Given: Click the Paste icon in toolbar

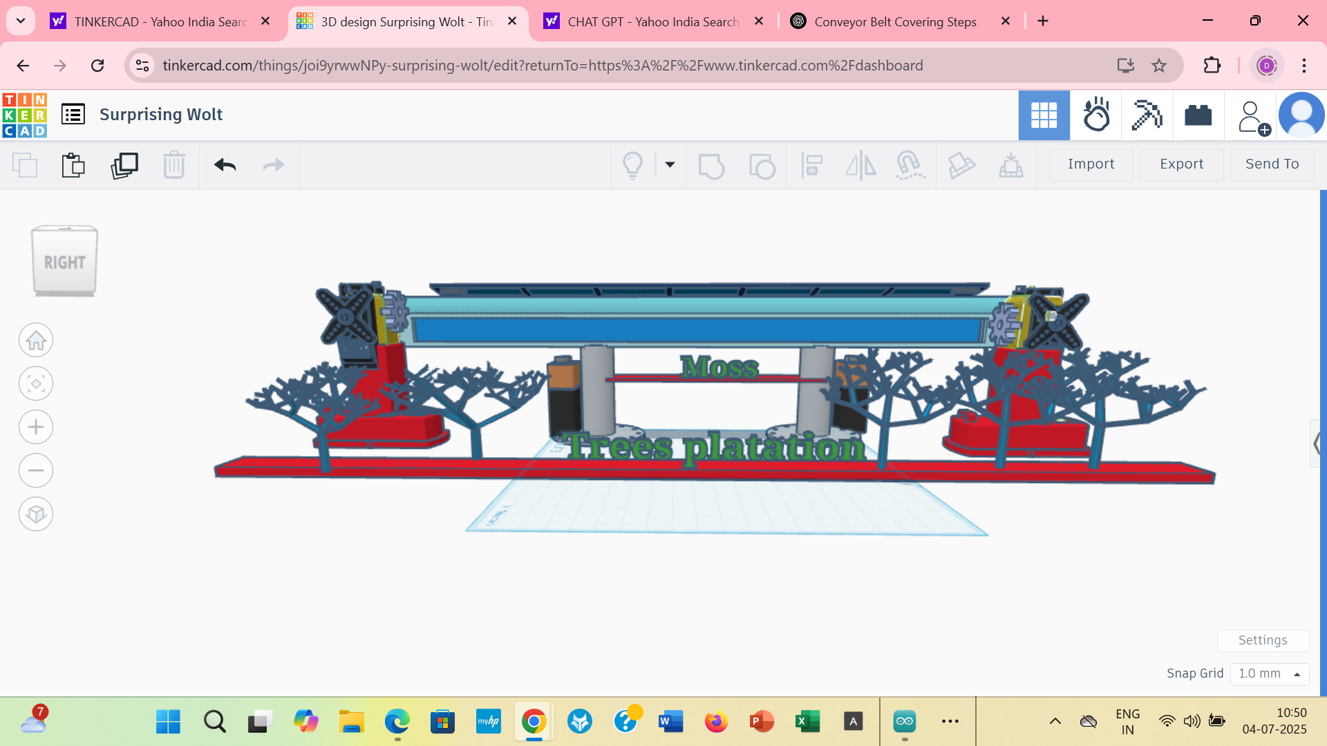Looking at the screenshot, I should [x=73, y=165].
